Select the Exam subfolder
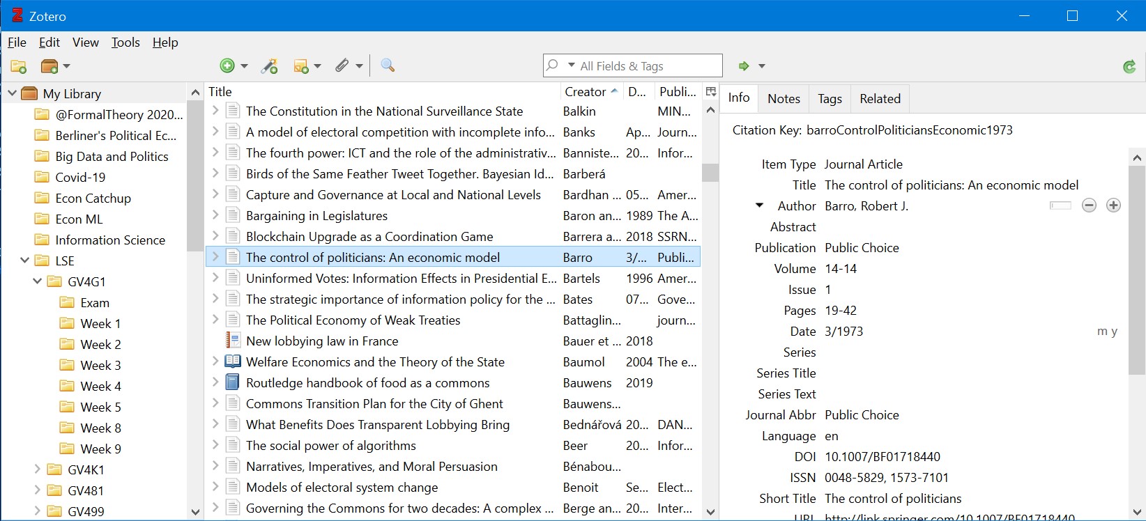1146x521 pixels. tap(95, 303)
